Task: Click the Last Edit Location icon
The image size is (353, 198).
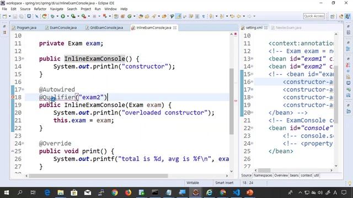Action: [232, 16]
